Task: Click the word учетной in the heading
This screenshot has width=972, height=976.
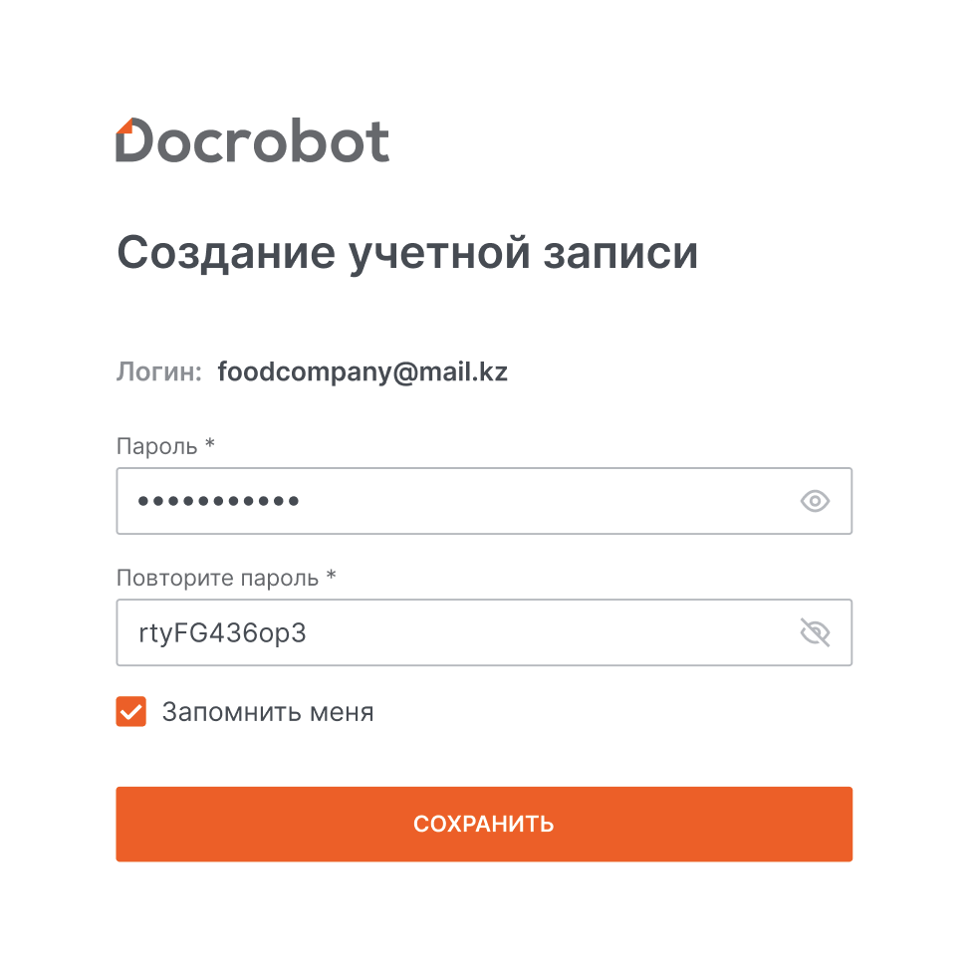Action: [439, 253]
